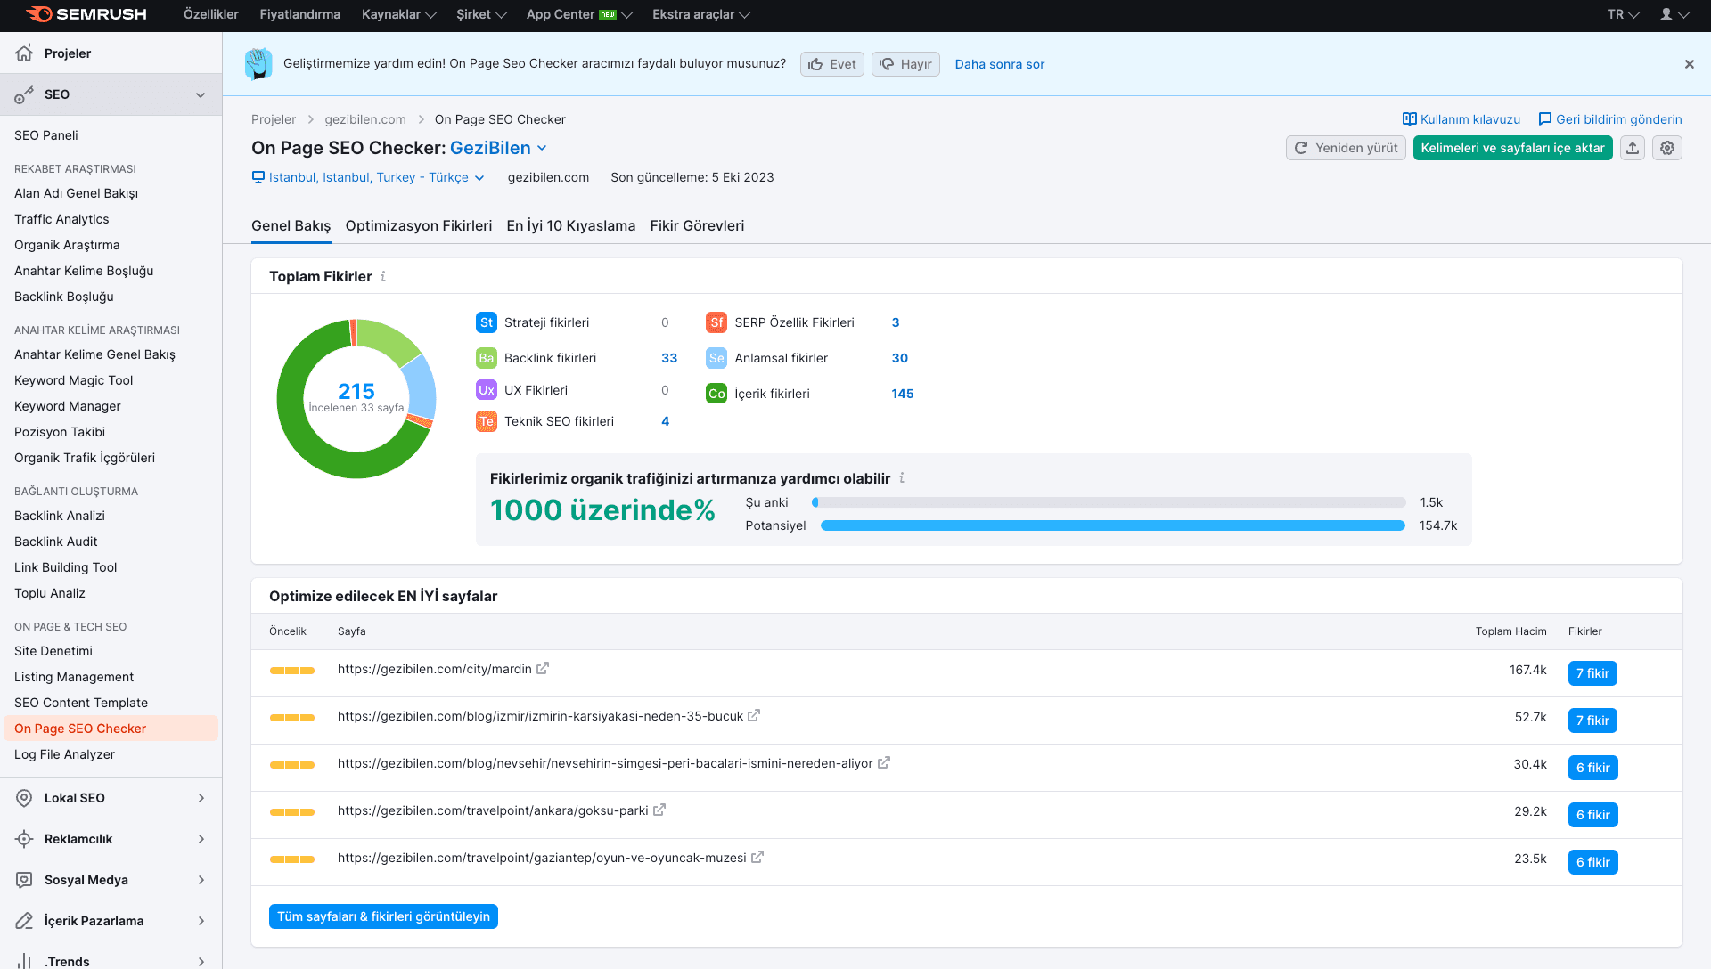Open the Istanbul Türkçe location dropdown
Screen dimensions: 1711x969
368,177
